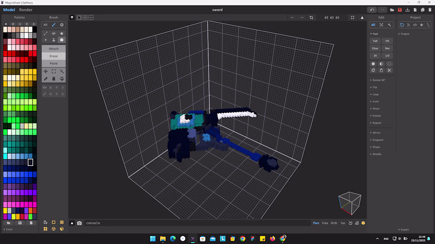The width and height of the screenshot is (435, 244).
Task: Click the Full tool button
Action: [x=375, y=41]
